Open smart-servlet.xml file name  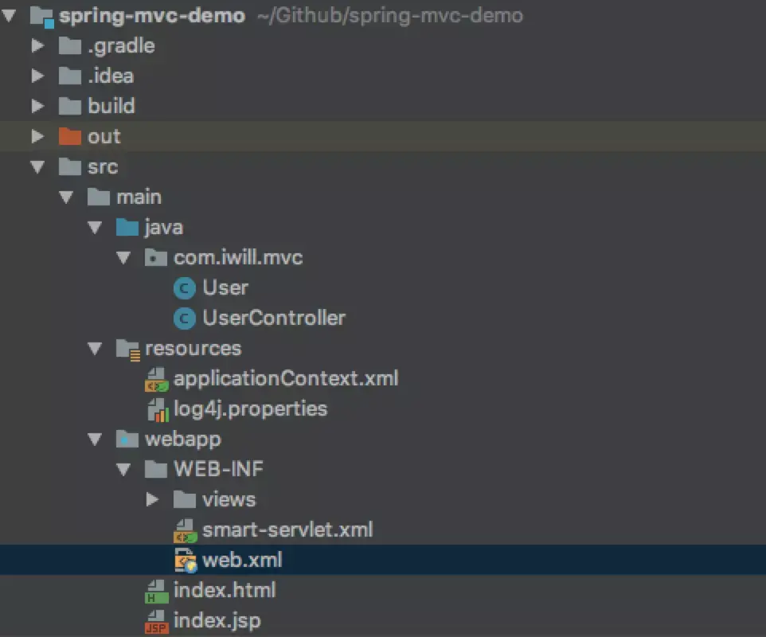(287, 530)
